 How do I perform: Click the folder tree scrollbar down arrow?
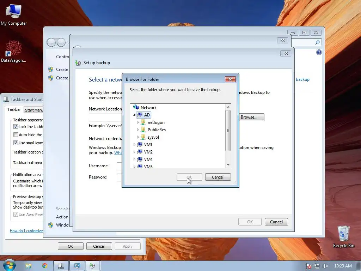pos(228,165)
